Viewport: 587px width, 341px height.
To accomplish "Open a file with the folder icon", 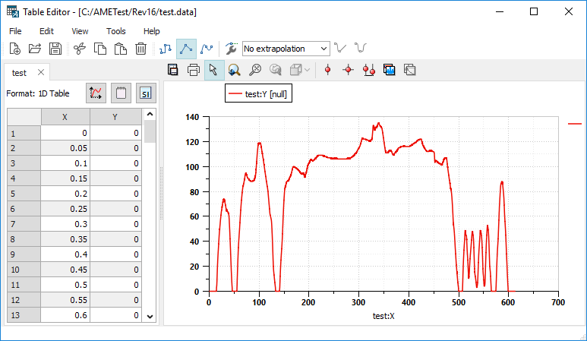I will click(x=34, y=49).
